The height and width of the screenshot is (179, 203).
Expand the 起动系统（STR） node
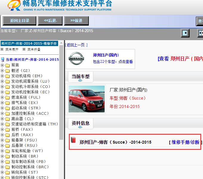click(2, 108)
